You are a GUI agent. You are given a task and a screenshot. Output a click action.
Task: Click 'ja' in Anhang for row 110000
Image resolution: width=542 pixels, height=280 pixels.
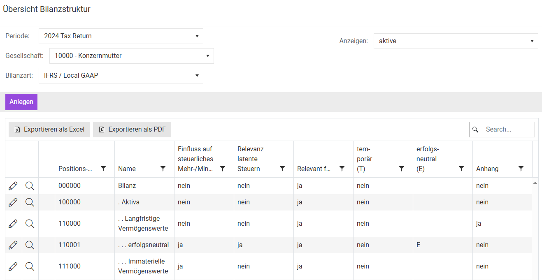(x=479, y=224)
